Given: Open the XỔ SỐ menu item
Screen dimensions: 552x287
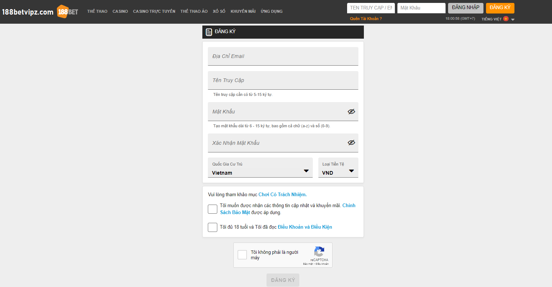Looking at the screenshot, I should [219, 11].
